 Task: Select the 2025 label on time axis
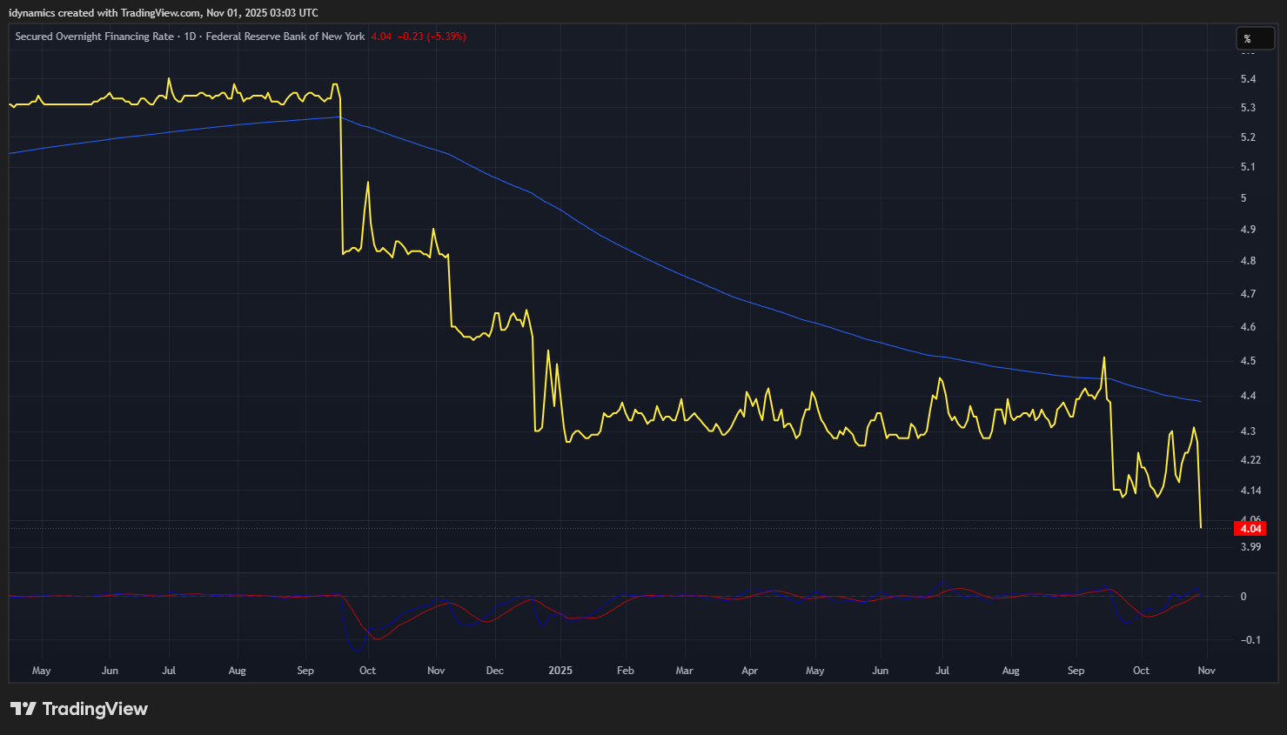[x=560, y=671]
